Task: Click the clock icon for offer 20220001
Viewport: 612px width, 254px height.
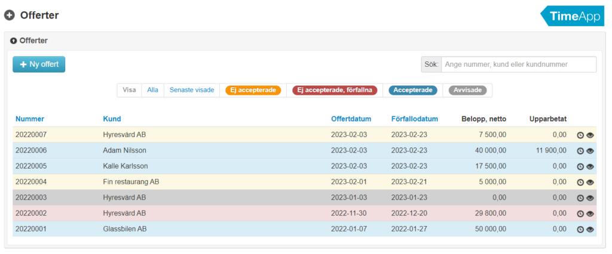Action: point(580,230)
